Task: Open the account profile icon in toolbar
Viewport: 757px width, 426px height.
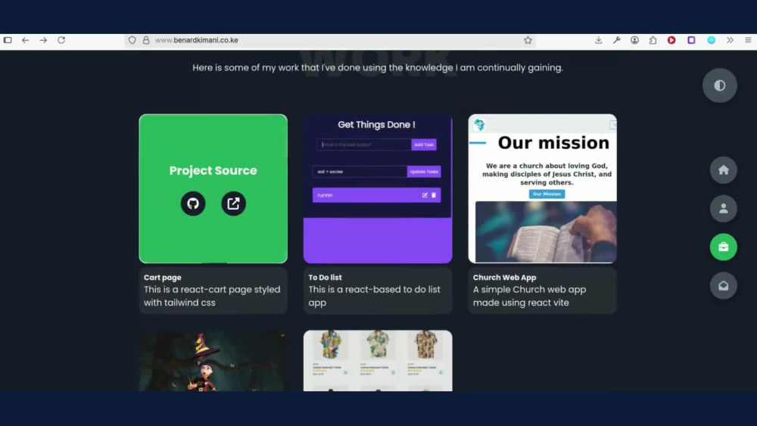Action: (x=635, y=40)
